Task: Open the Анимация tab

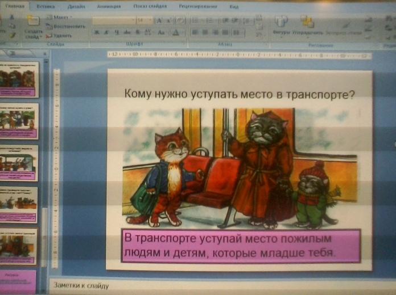Action: pos(109,6)
